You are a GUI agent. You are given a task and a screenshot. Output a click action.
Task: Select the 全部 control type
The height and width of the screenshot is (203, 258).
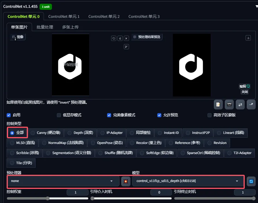(17, 133)
